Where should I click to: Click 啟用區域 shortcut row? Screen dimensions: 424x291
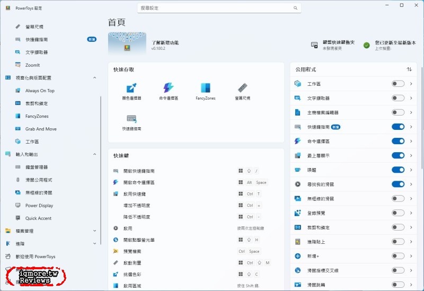(x=196, y=286)
